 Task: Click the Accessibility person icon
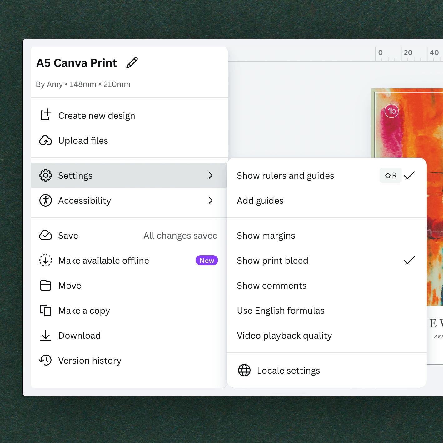point(46,200)
